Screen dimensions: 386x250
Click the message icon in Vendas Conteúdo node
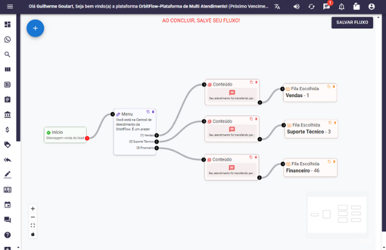click(232, 93)
